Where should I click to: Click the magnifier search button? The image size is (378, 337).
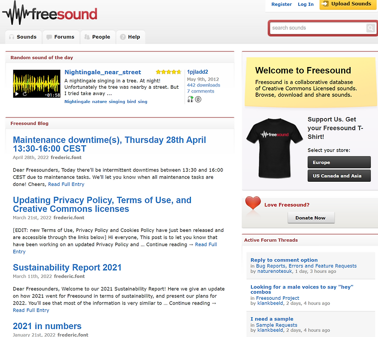(370, 28)
